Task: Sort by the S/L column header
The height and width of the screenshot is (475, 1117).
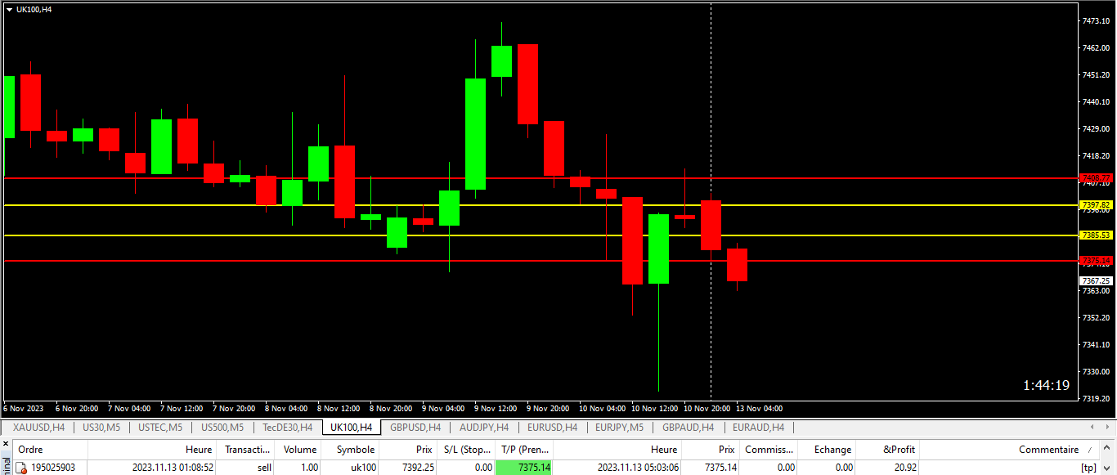Action: click(x=466, y=449)
